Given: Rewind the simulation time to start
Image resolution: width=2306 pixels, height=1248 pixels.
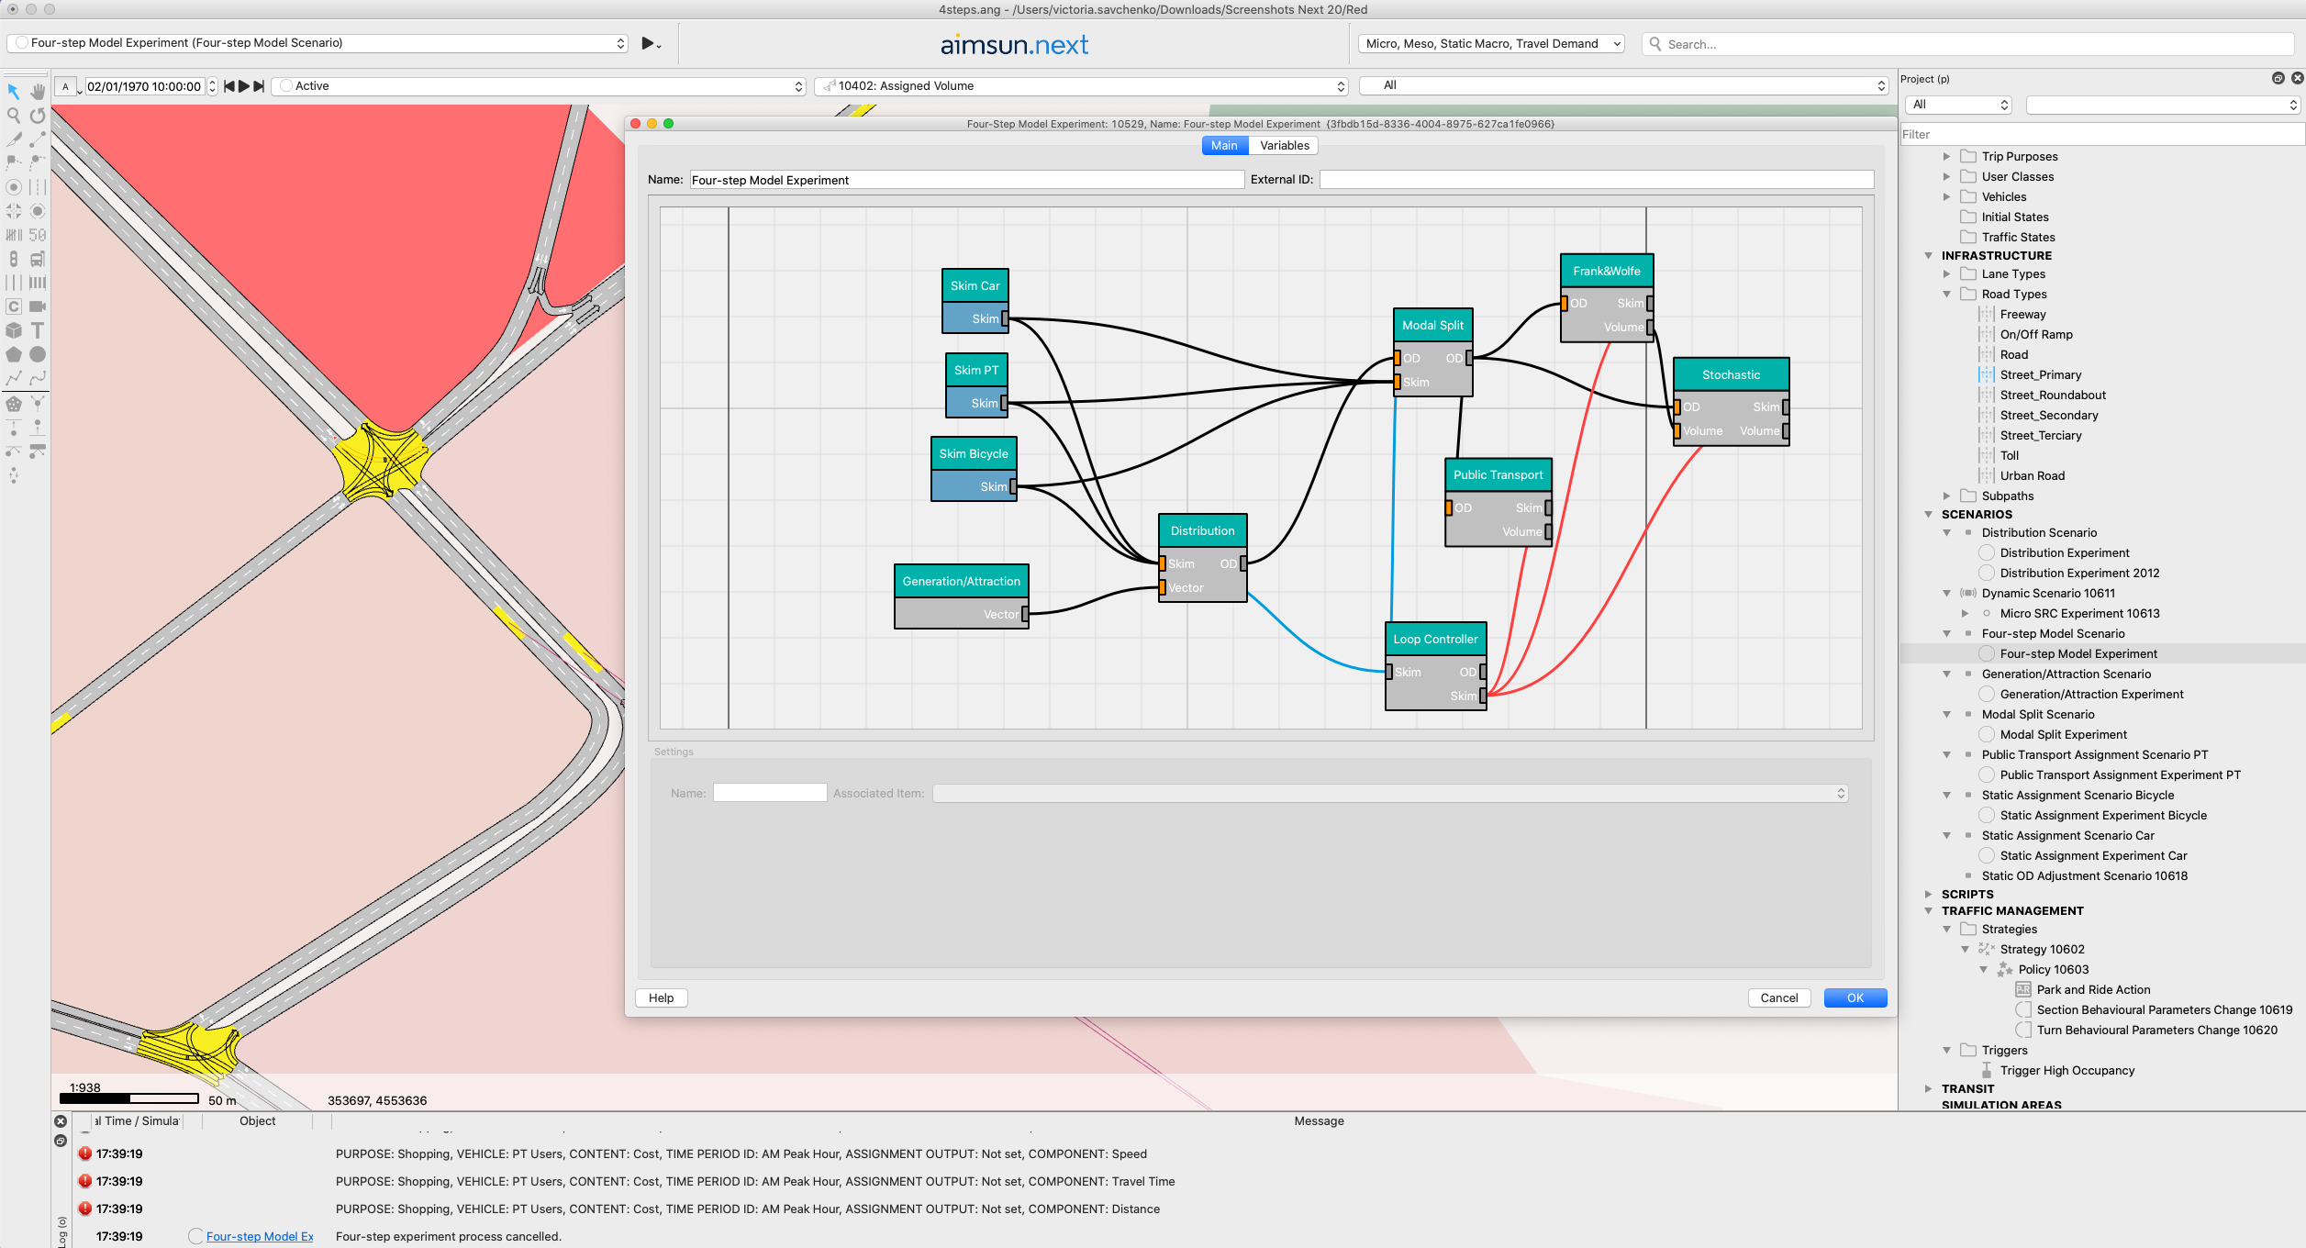Looking at the screenshot, I should [x=229, y=86].
